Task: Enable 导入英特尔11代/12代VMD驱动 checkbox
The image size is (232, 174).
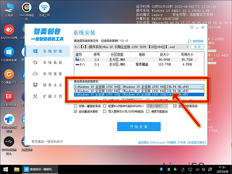Action: pyautogui.click(x=105, y=111)
